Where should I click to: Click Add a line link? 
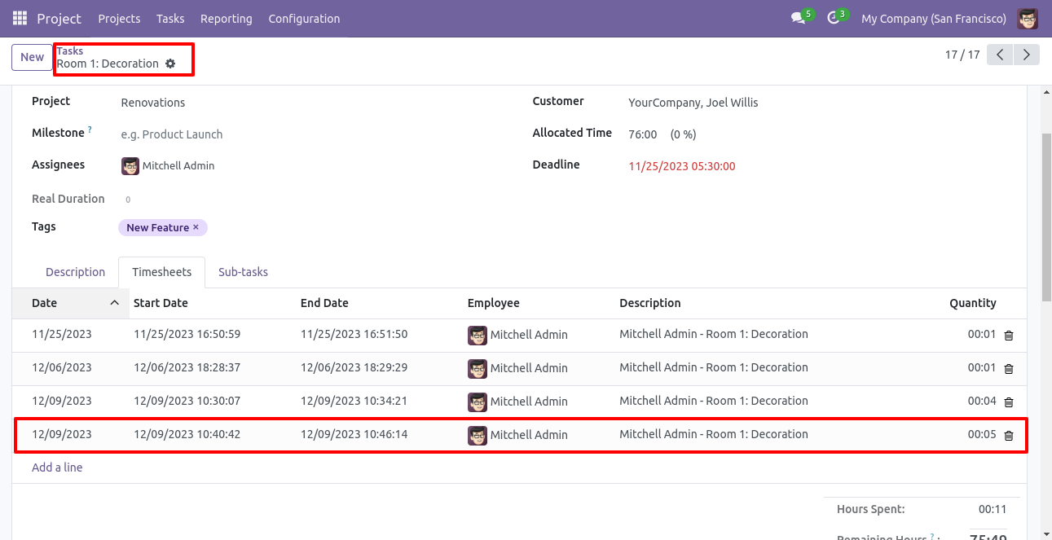point(57,468)
